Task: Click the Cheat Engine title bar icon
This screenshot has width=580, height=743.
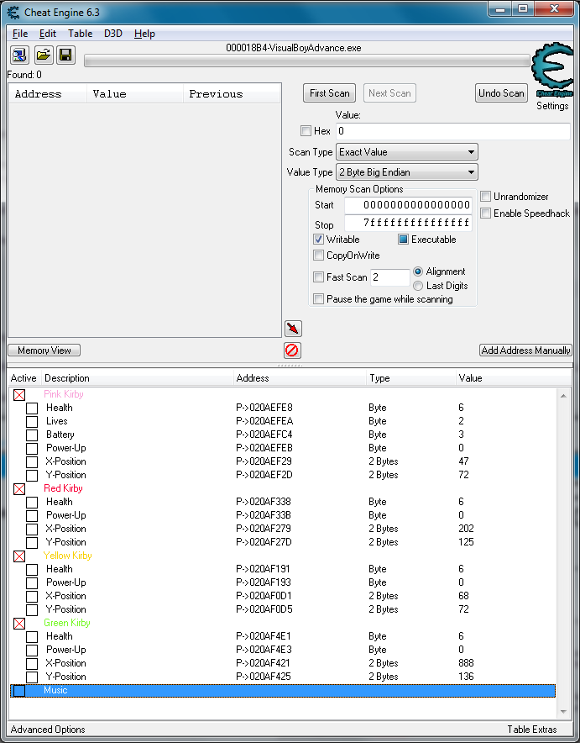Action: tap(13, 11)
